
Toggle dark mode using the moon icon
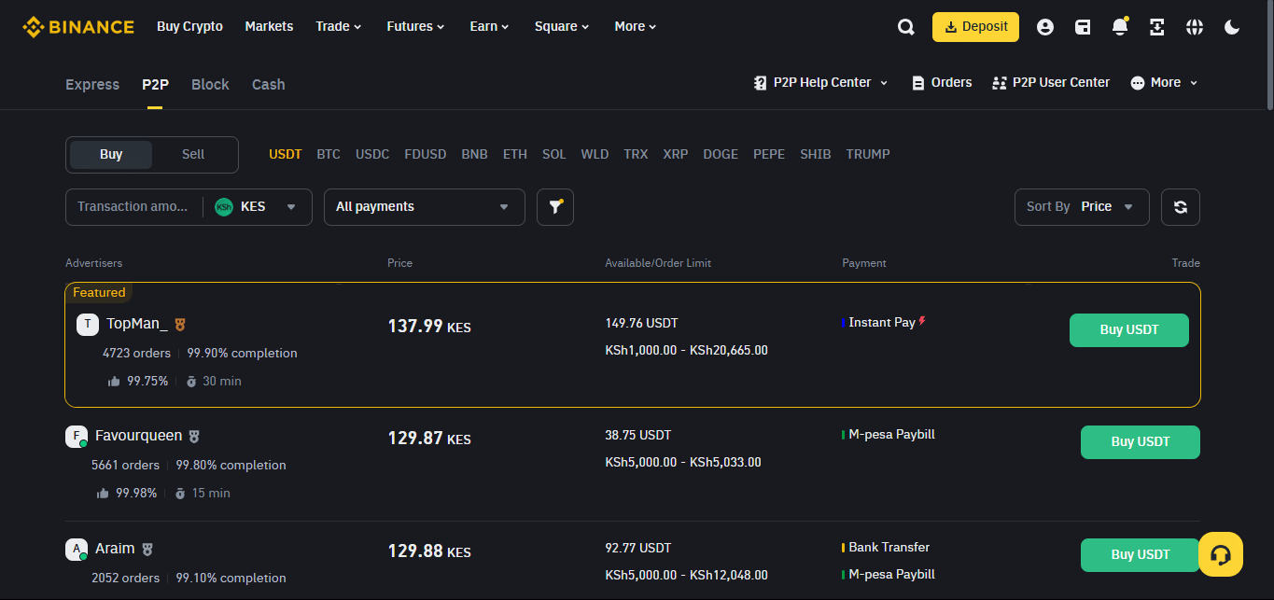(1231, 26)
